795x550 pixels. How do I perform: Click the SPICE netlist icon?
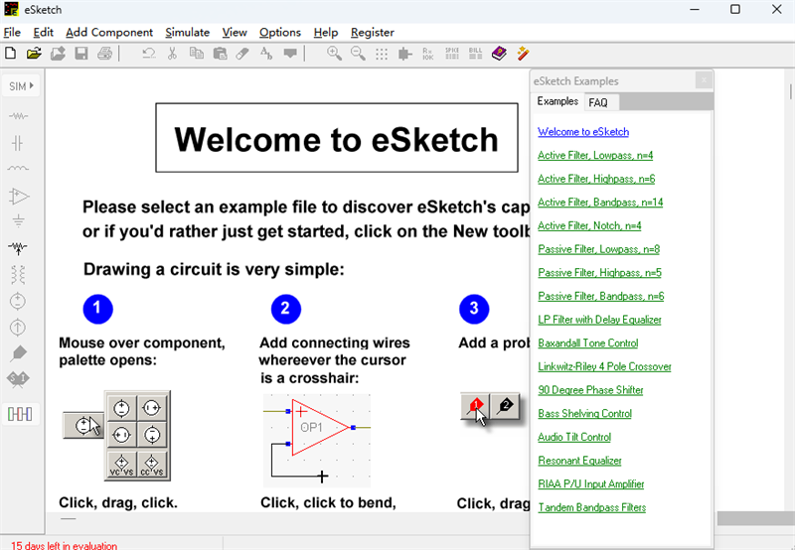tap(452, 54)
